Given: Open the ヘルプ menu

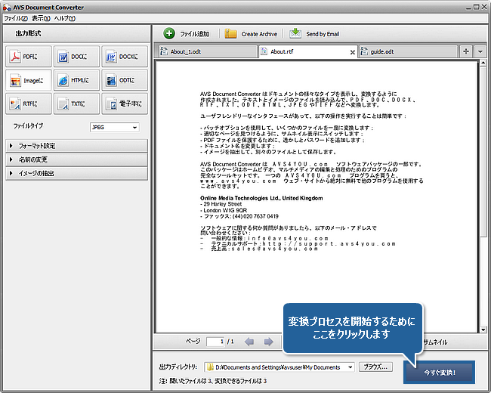Looking at the screenshot, I should [x=64, y=18].
